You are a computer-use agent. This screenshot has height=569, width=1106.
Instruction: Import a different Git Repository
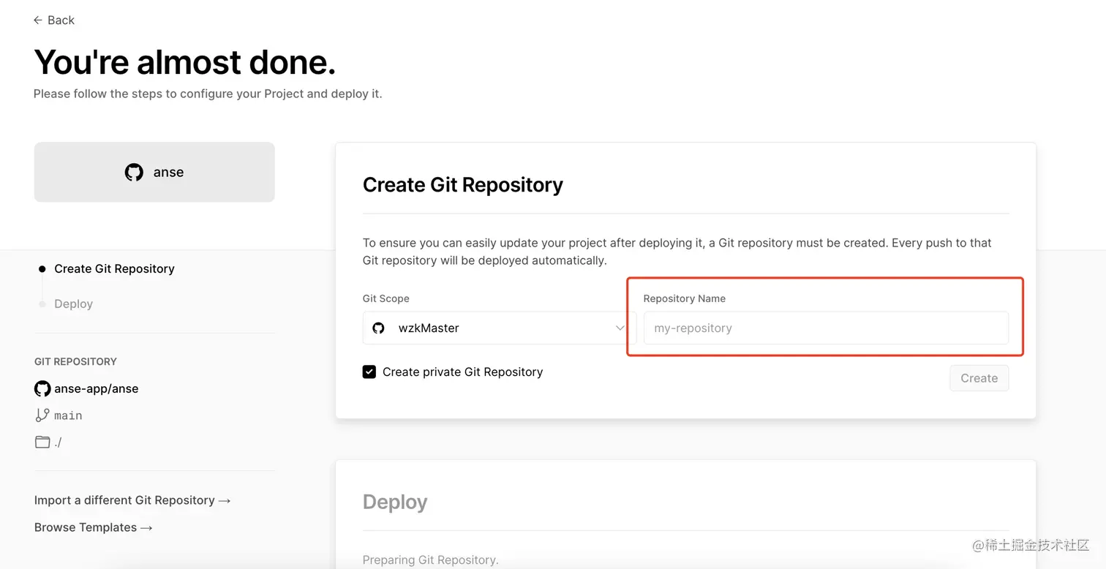[x=132, y=500]
